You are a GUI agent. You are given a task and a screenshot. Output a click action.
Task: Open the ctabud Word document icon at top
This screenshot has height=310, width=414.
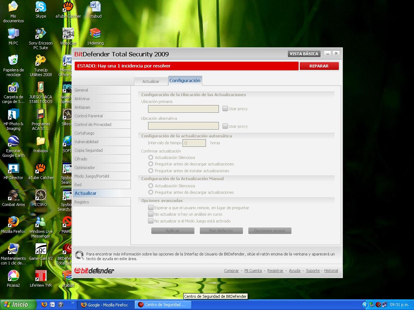[x=95, y=10]
